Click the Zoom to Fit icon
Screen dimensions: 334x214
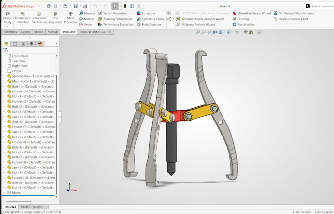[x=198, y=32]
